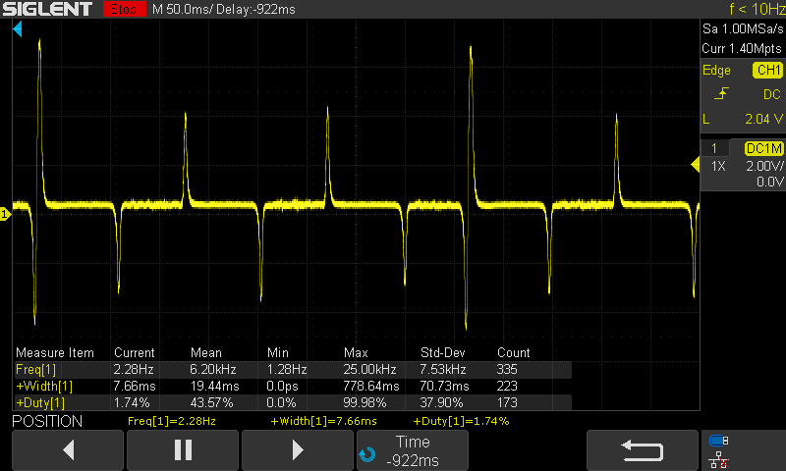Click the CH1 trigger source badge
This screenshot has height=471, width=786.
[767, 70]
